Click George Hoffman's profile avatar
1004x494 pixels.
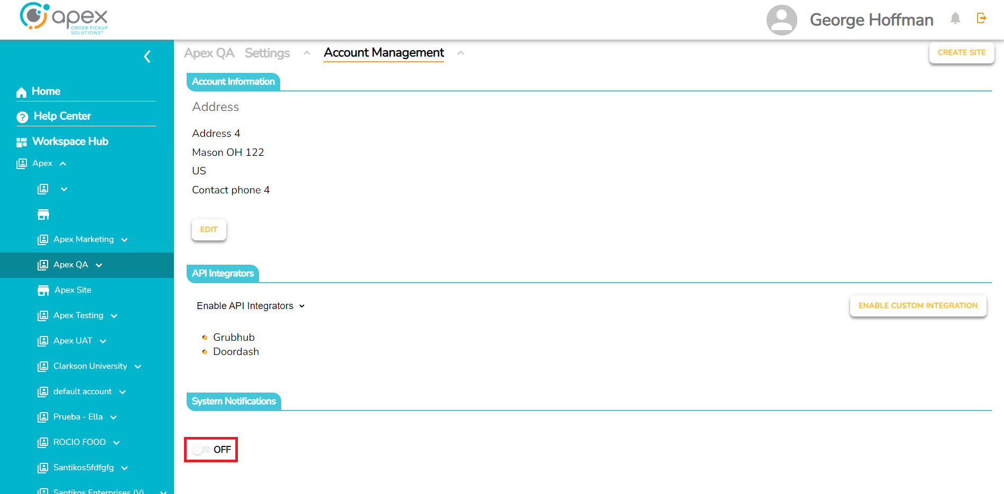781,20
